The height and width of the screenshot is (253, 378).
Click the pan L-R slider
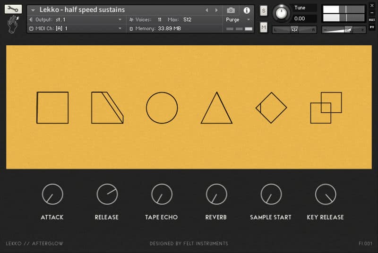(294, 30)
